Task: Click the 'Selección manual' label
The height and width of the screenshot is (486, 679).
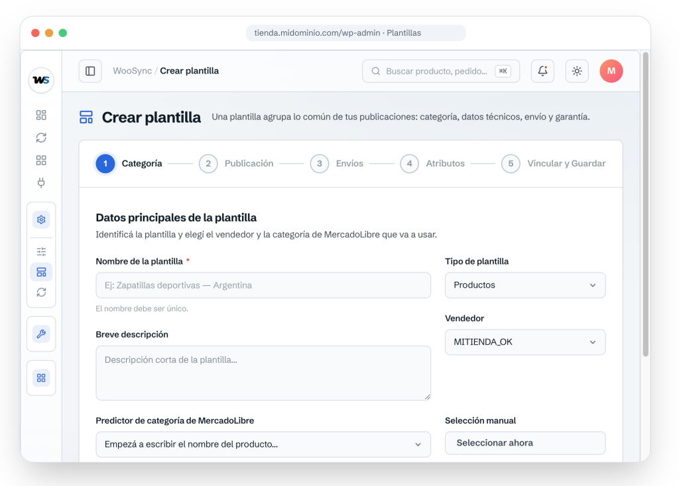Action: [481, 420]
